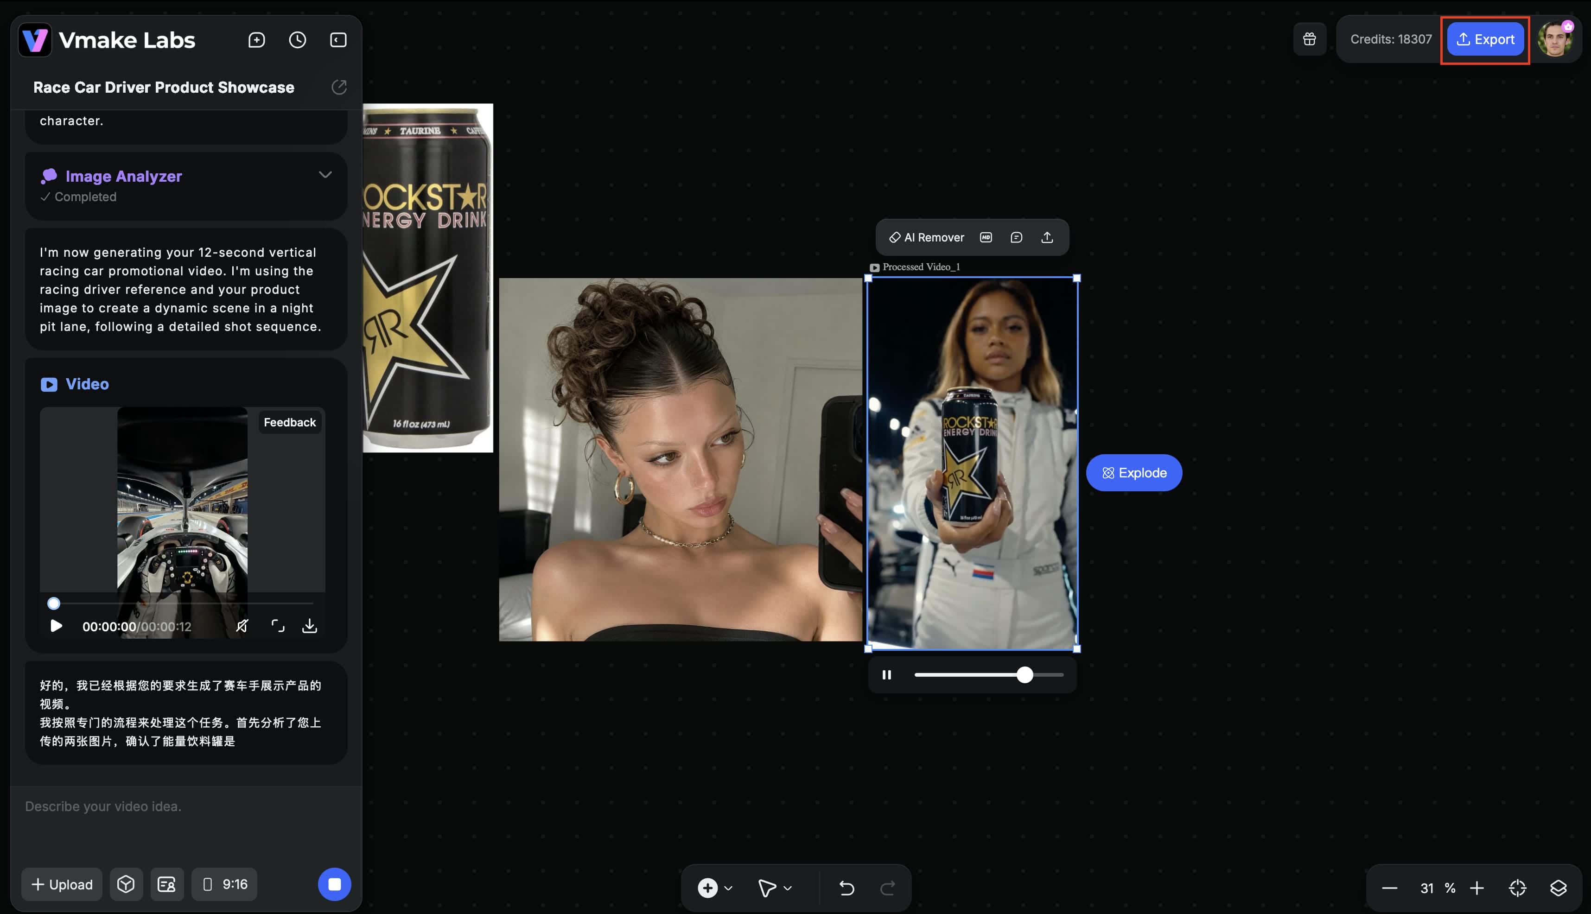Open the Feedback button on the video
1591x914 pixels.
point(289,423)
